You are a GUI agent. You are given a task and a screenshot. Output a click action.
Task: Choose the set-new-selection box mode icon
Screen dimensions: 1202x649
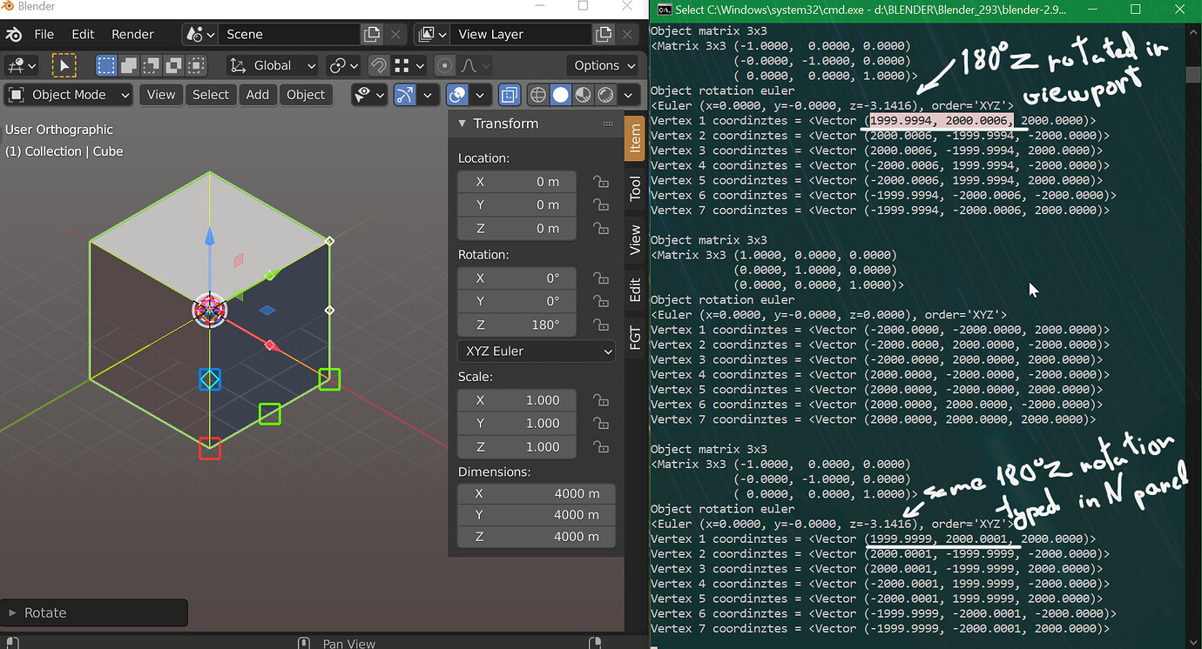pos(106,65)
